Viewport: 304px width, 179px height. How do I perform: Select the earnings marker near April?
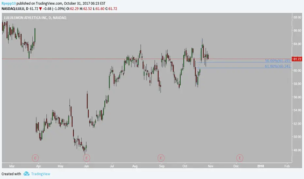35,158
